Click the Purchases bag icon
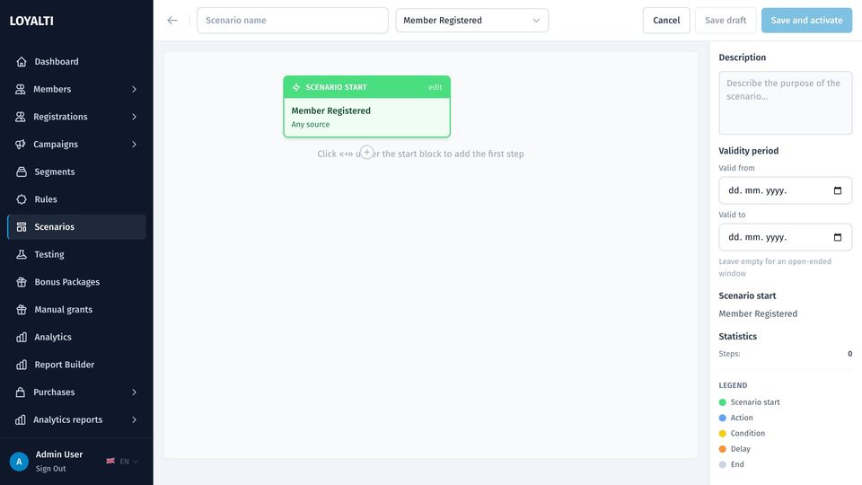This screenshot has height=485, width=862. point(21,392)
